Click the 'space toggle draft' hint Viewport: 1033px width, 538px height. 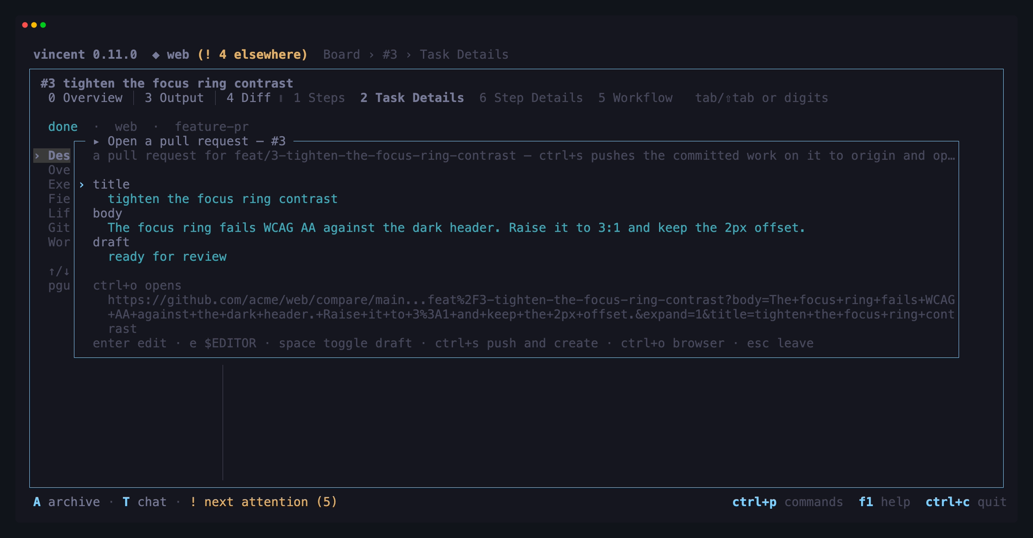(x=345, y=343)
